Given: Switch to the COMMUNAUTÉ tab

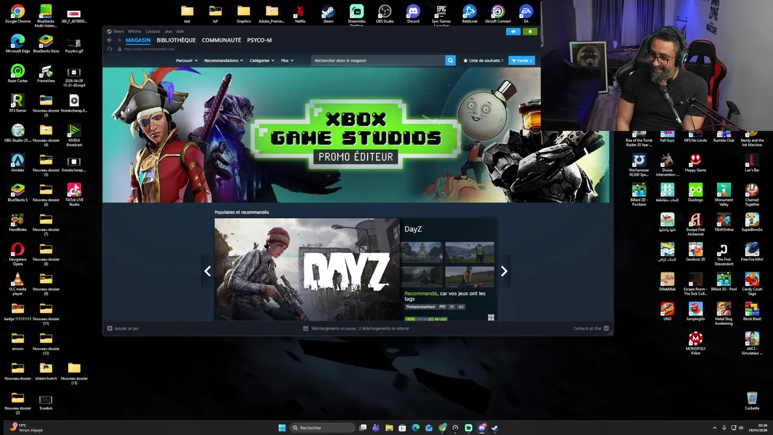Looking at the screenshot, I should (x=221, y=40).
